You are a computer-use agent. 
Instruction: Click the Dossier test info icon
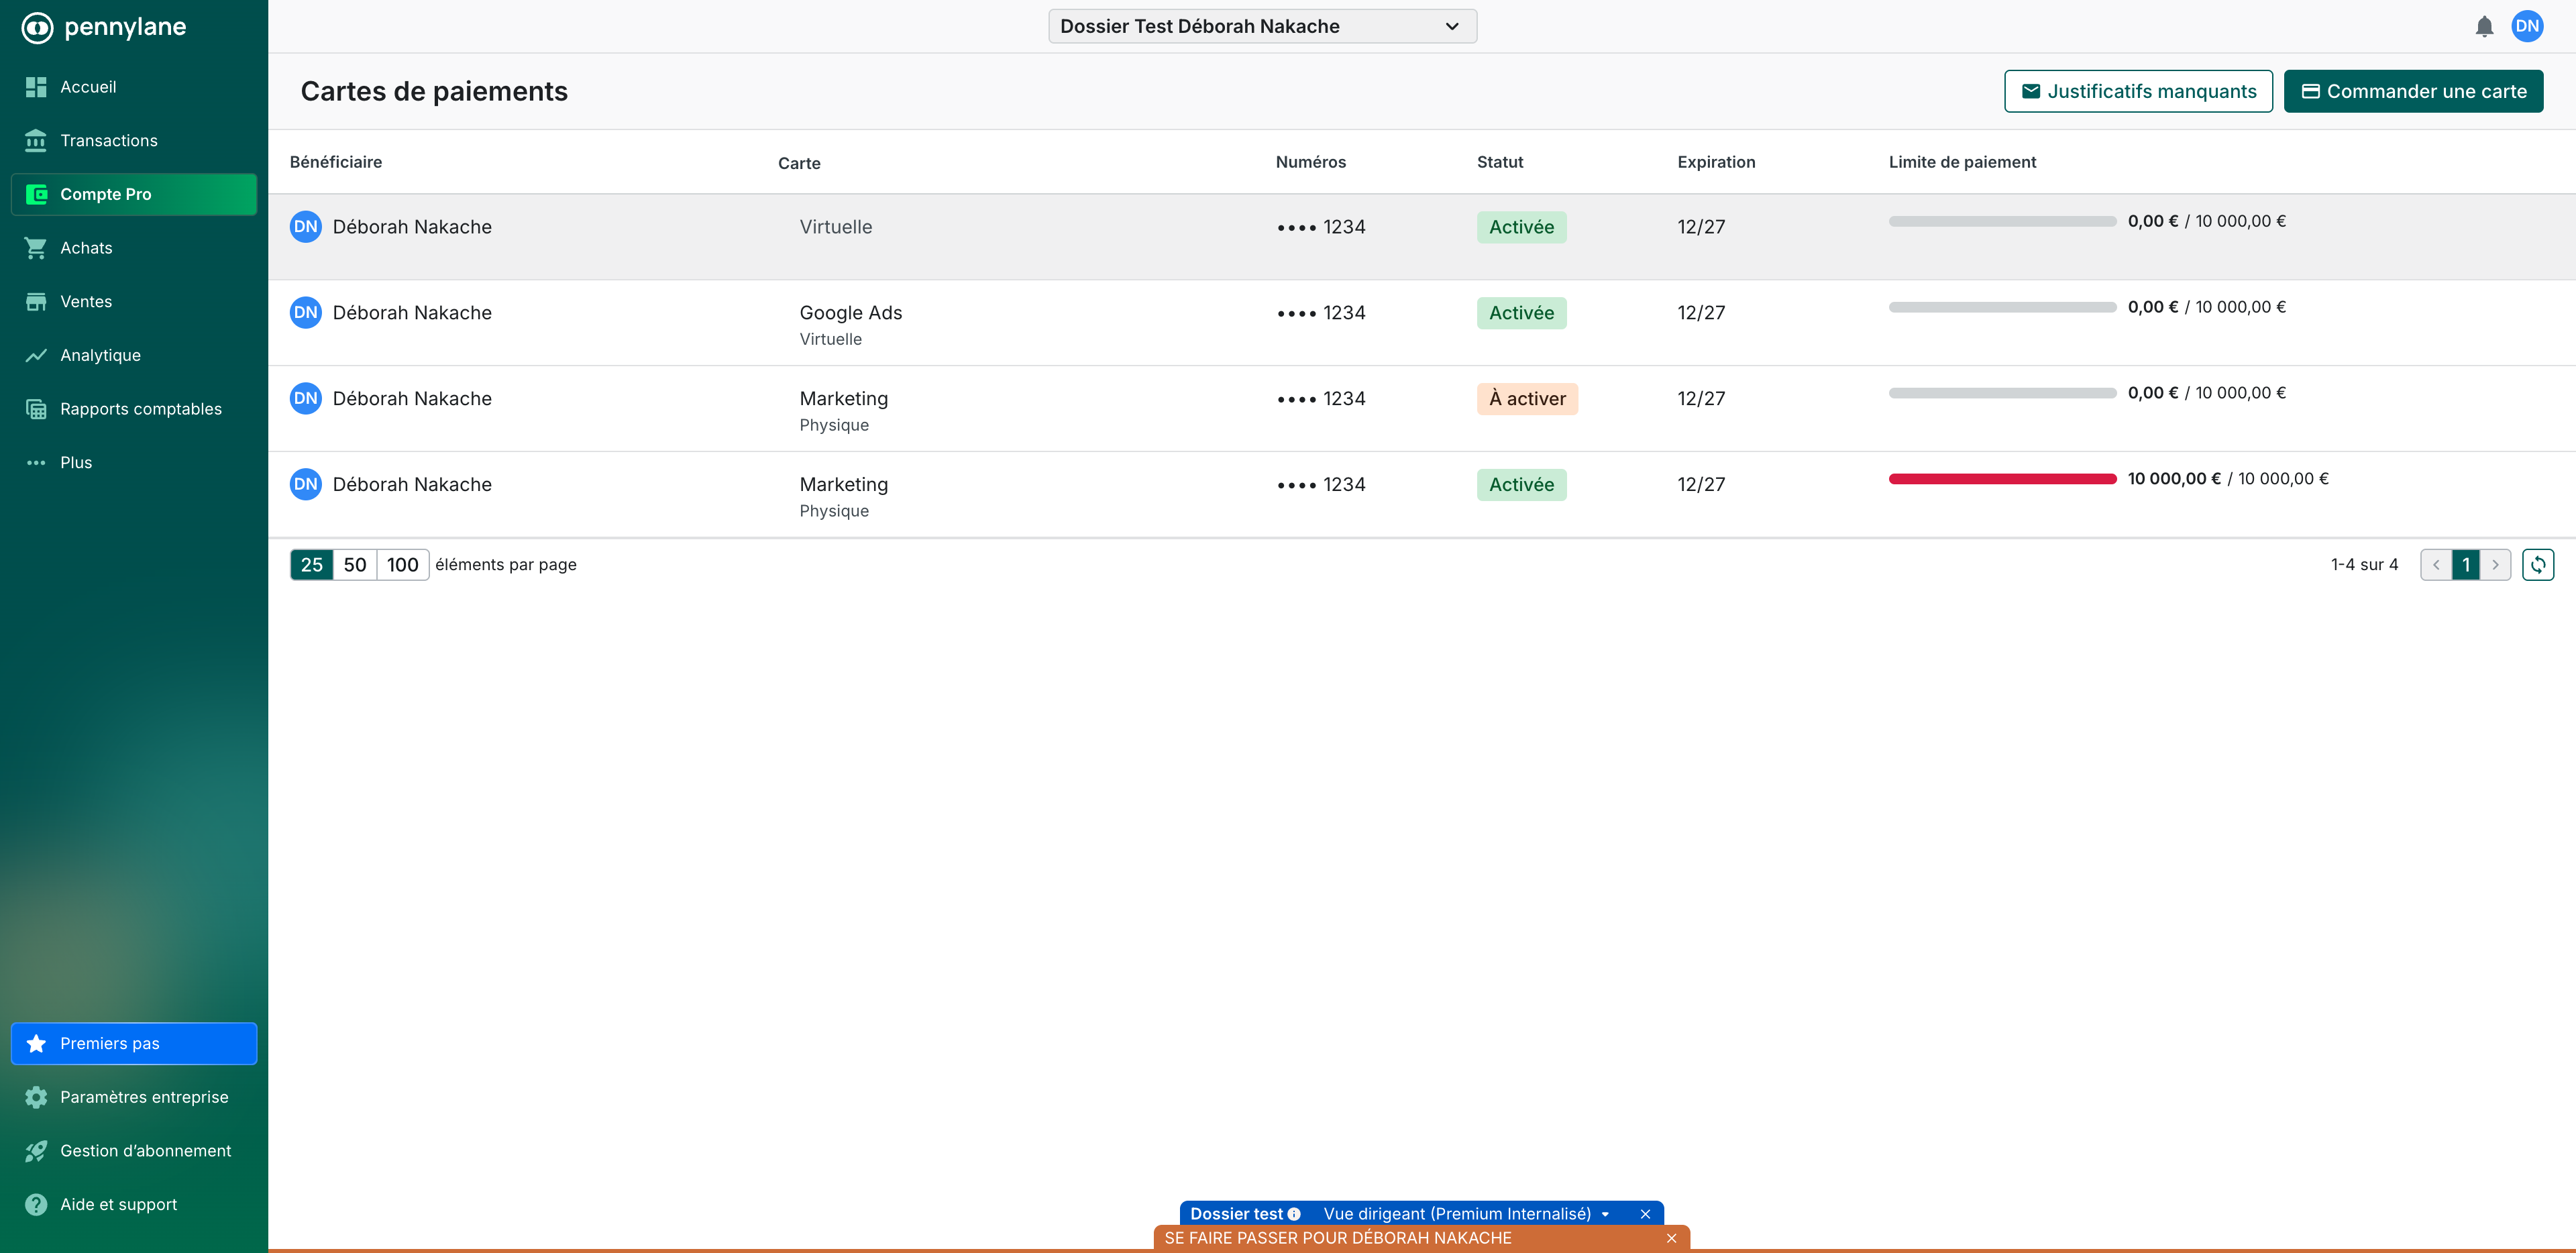coord(1294,1214)
